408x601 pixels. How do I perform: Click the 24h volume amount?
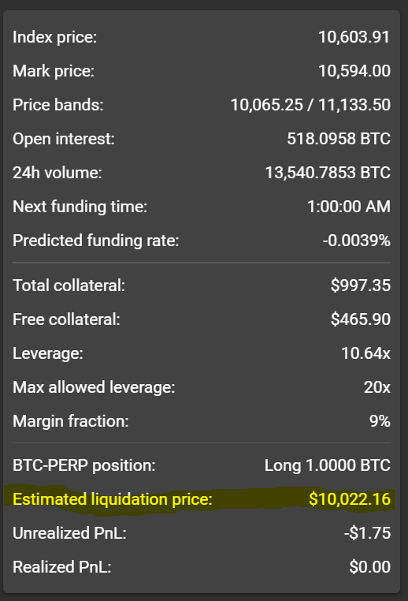[328, 173]
